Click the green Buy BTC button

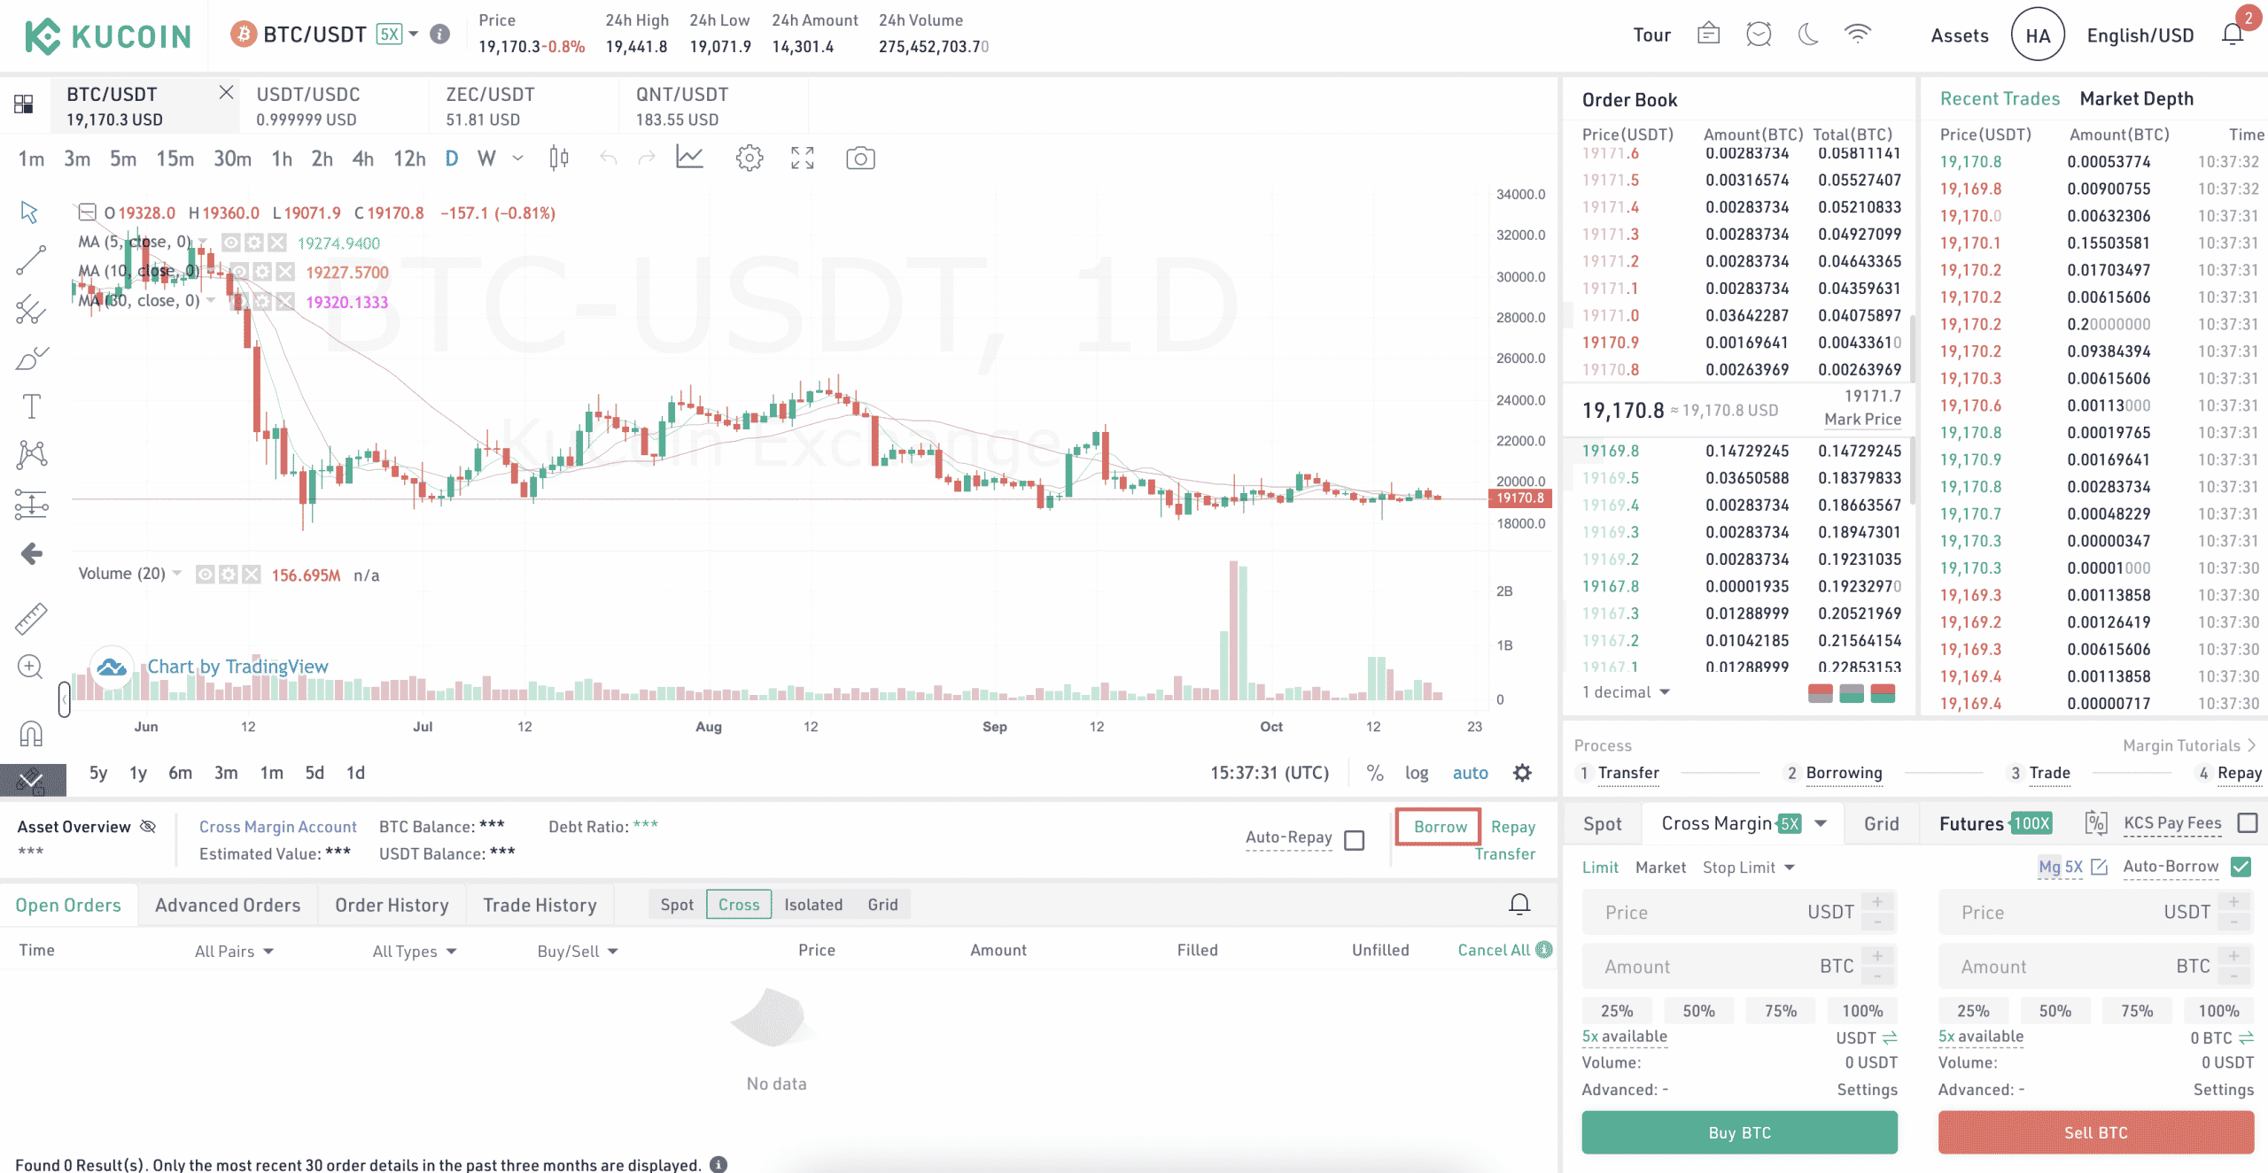[x=1739, y=1132]
